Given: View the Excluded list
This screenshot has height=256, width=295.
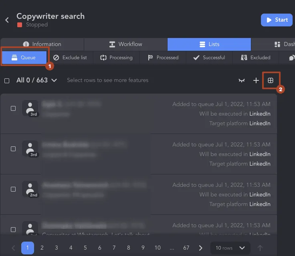Looking at the screenshot, I should coord(256,58).
